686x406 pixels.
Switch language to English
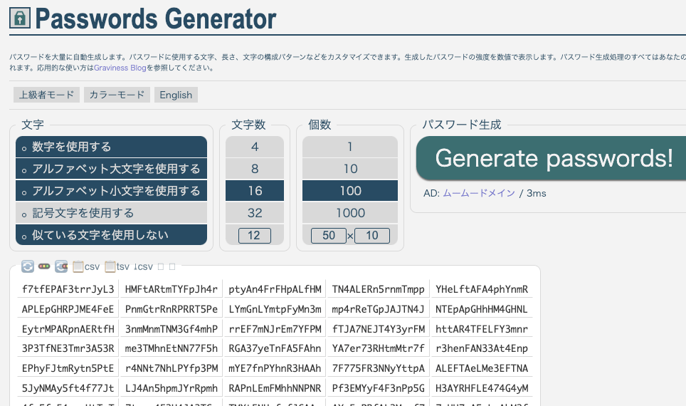pyautogui.click(x=176, y=95)
